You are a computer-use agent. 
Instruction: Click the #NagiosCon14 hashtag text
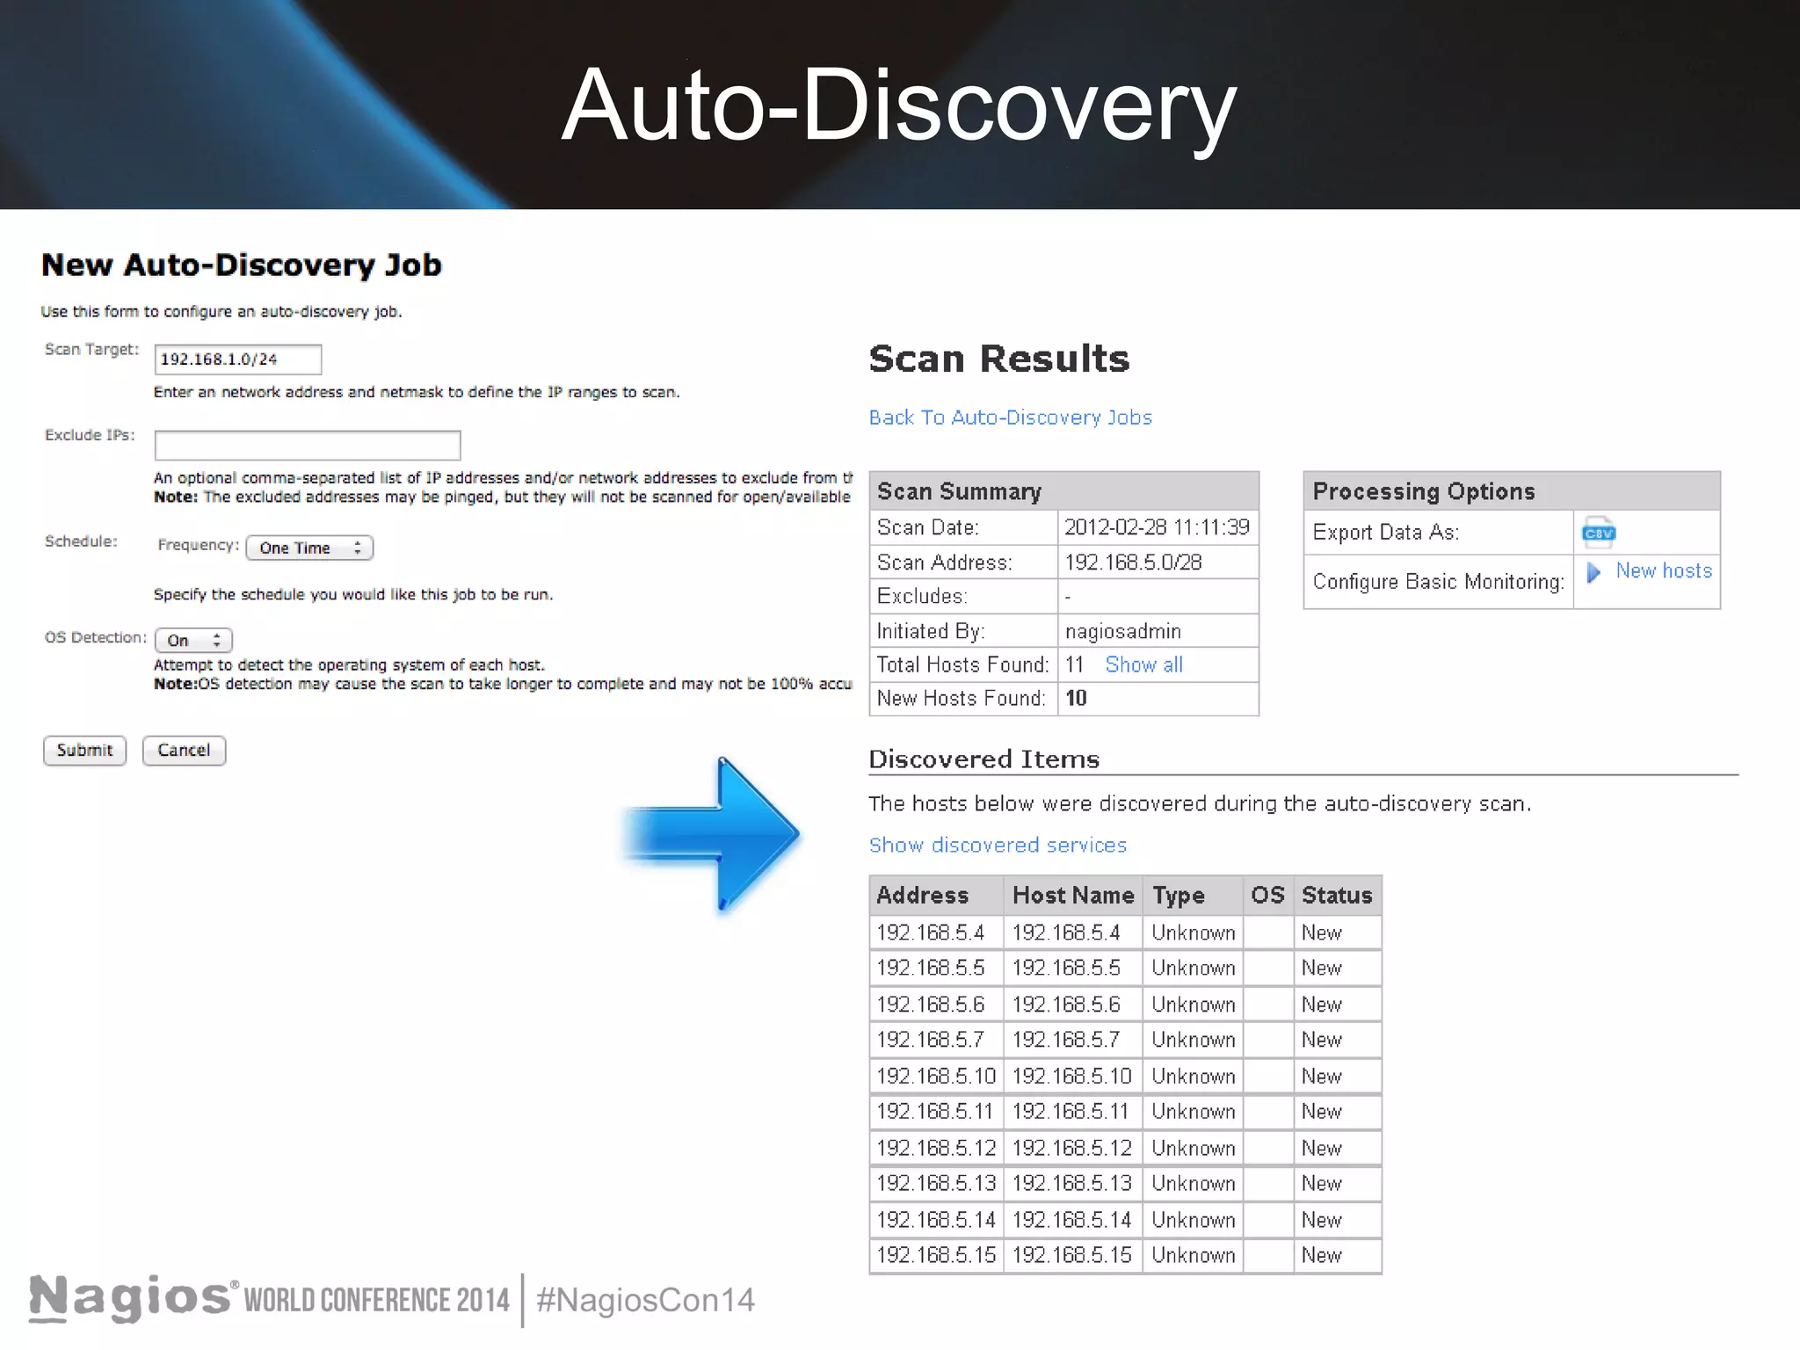coord(646,1300)
